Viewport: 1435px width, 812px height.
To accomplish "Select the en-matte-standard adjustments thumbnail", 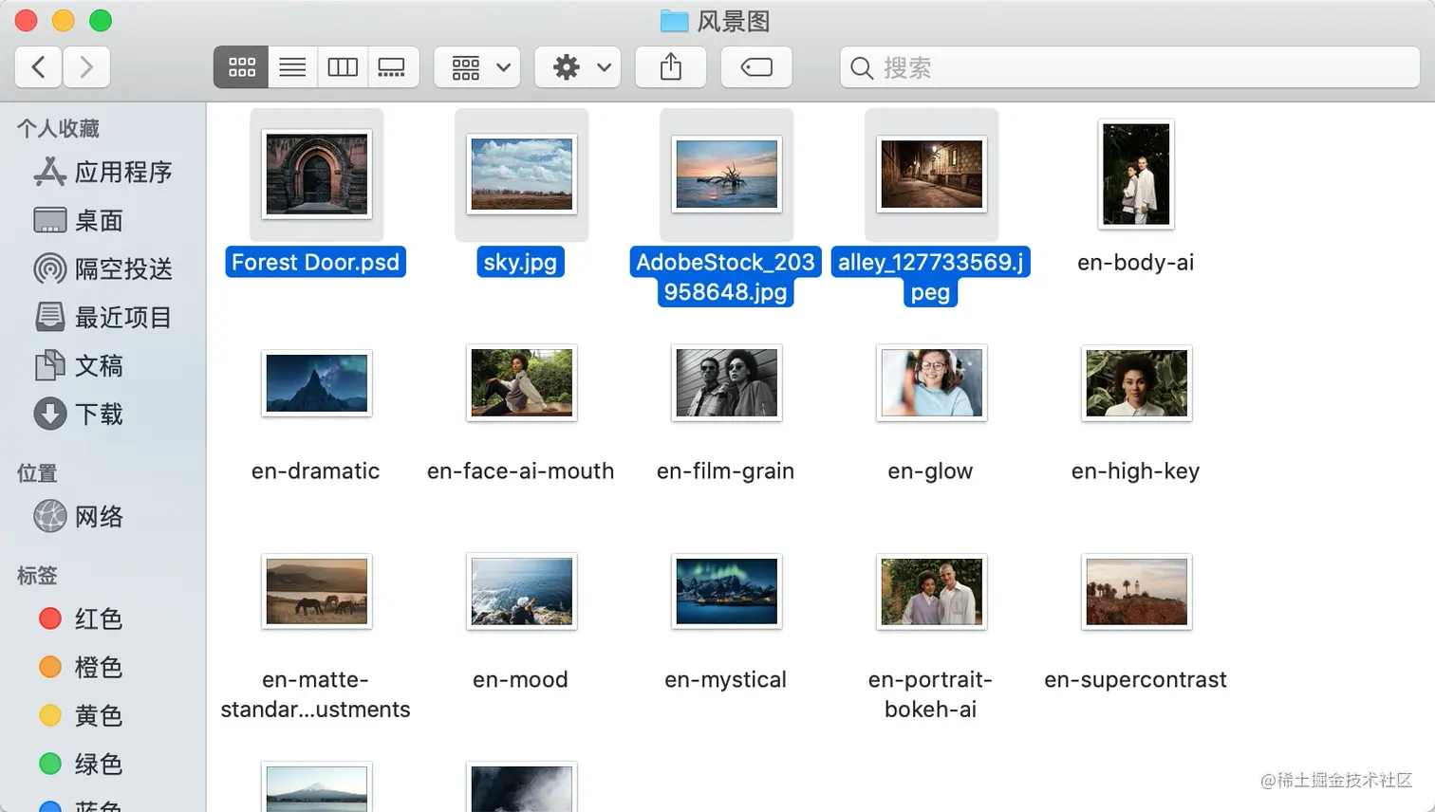I will (x=317, y=592).
